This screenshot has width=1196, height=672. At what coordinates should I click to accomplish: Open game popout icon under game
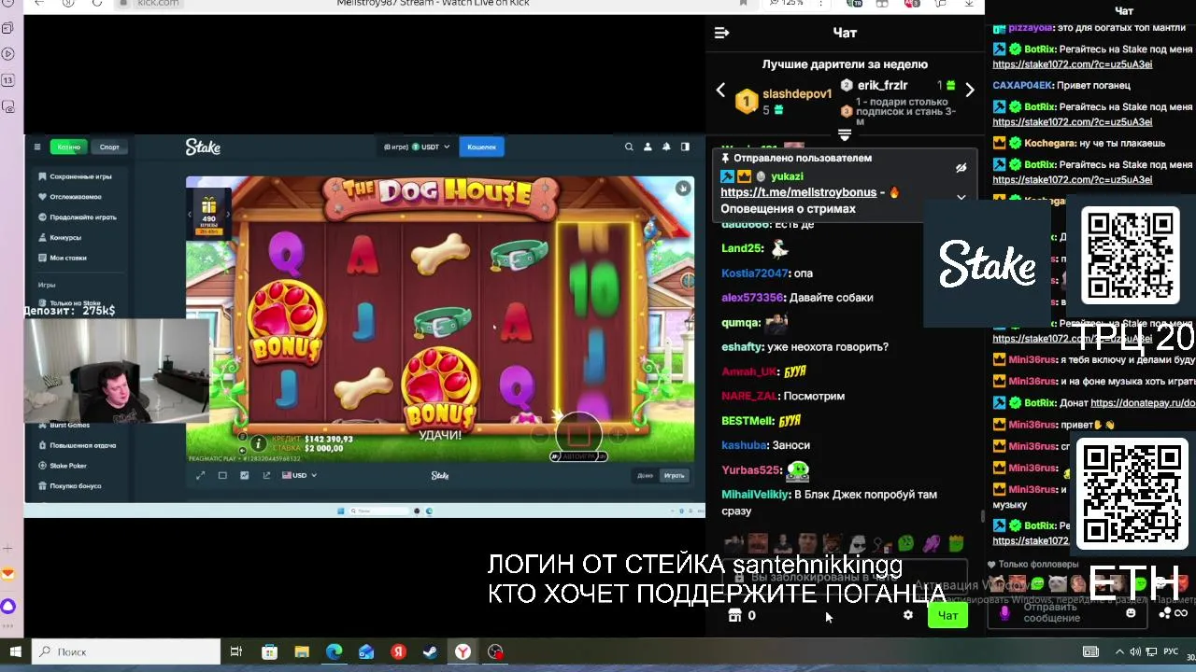pyautogui.click(x=266, y=475)
